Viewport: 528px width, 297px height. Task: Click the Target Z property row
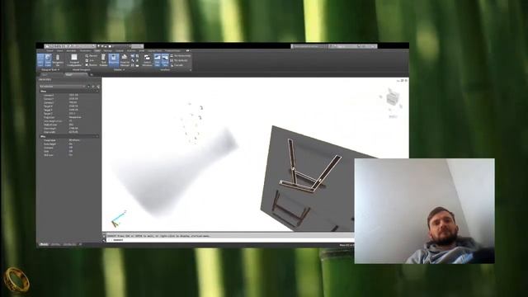click(x=69, y=114)
